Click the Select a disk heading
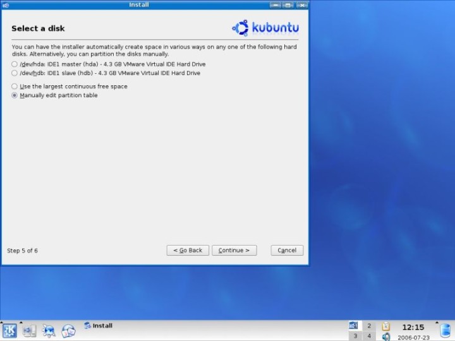 pyautogui.click(x=38, y=28)
